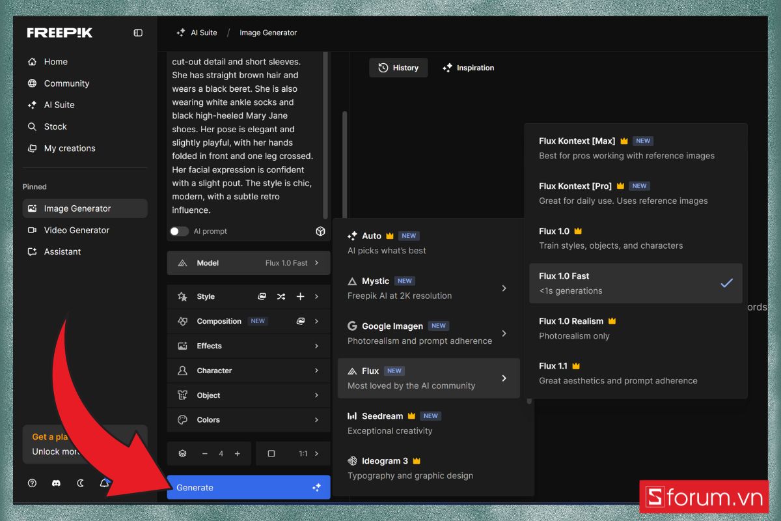This screenshot has width=781, height=521.
Task: Open the help question mark icon
Action: pyautogui.click(x=32, y=483)
